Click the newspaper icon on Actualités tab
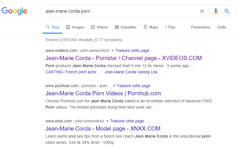The width and height of the screenshot is (237, 150). 117,27
